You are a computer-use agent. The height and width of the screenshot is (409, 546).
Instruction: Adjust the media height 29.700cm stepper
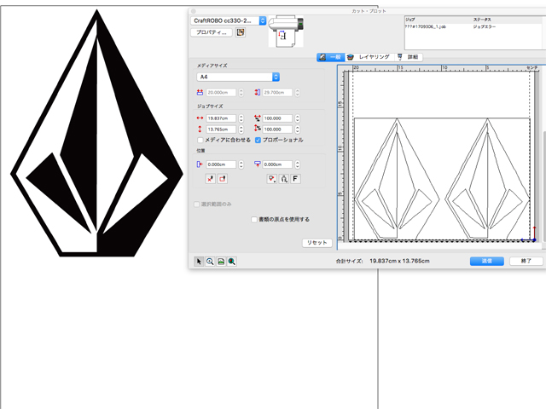(x=298, y=93)
